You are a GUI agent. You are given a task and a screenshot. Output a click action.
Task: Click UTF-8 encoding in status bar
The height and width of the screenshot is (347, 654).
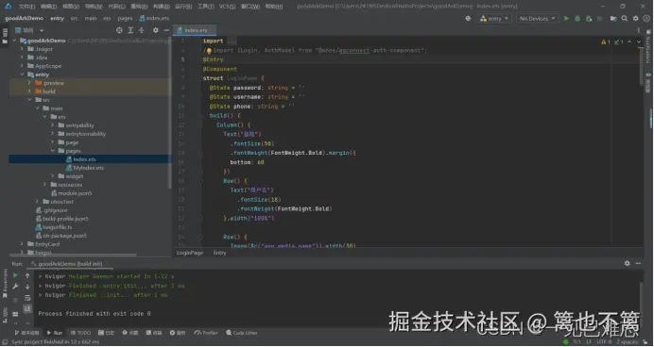(x=603, y=342)
